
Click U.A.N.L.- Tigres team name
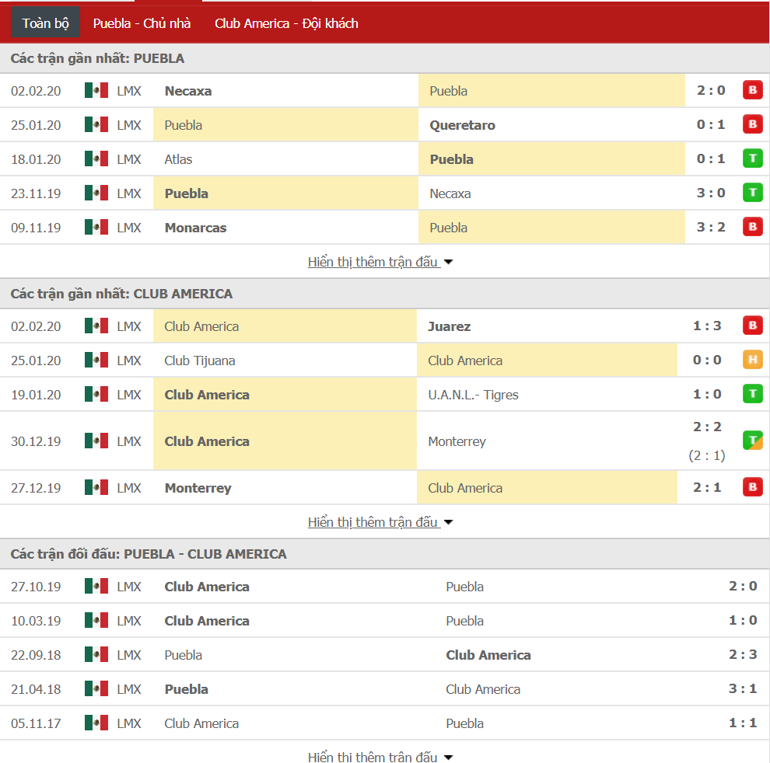pos(473,395)
